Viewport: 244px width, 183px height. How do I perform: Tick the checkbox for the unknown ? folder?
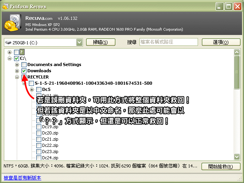click(16, 52)
